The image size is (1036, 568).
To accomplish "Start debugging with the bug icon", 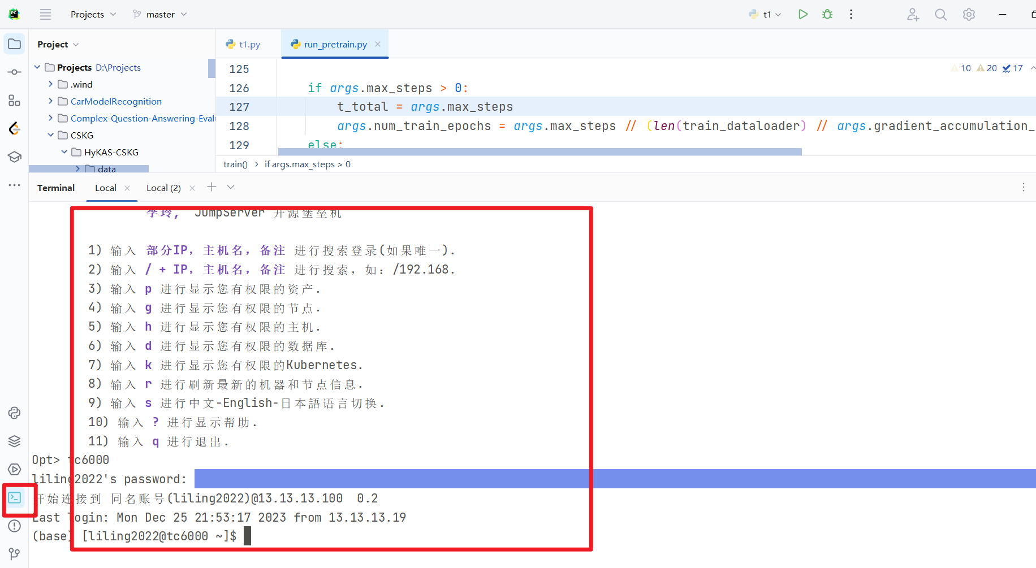I will pyautogui.click(x=827, y=14).
